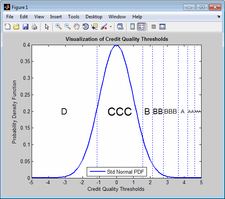This screenshot has height=199, width=225.
Task: Click the 'CCC' rating label in plot
Action: [x=120, y=112]
